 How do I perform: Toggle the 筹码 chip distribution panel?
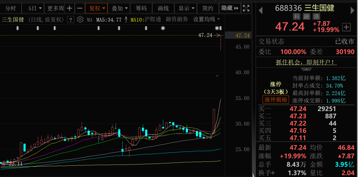(141, 8)
